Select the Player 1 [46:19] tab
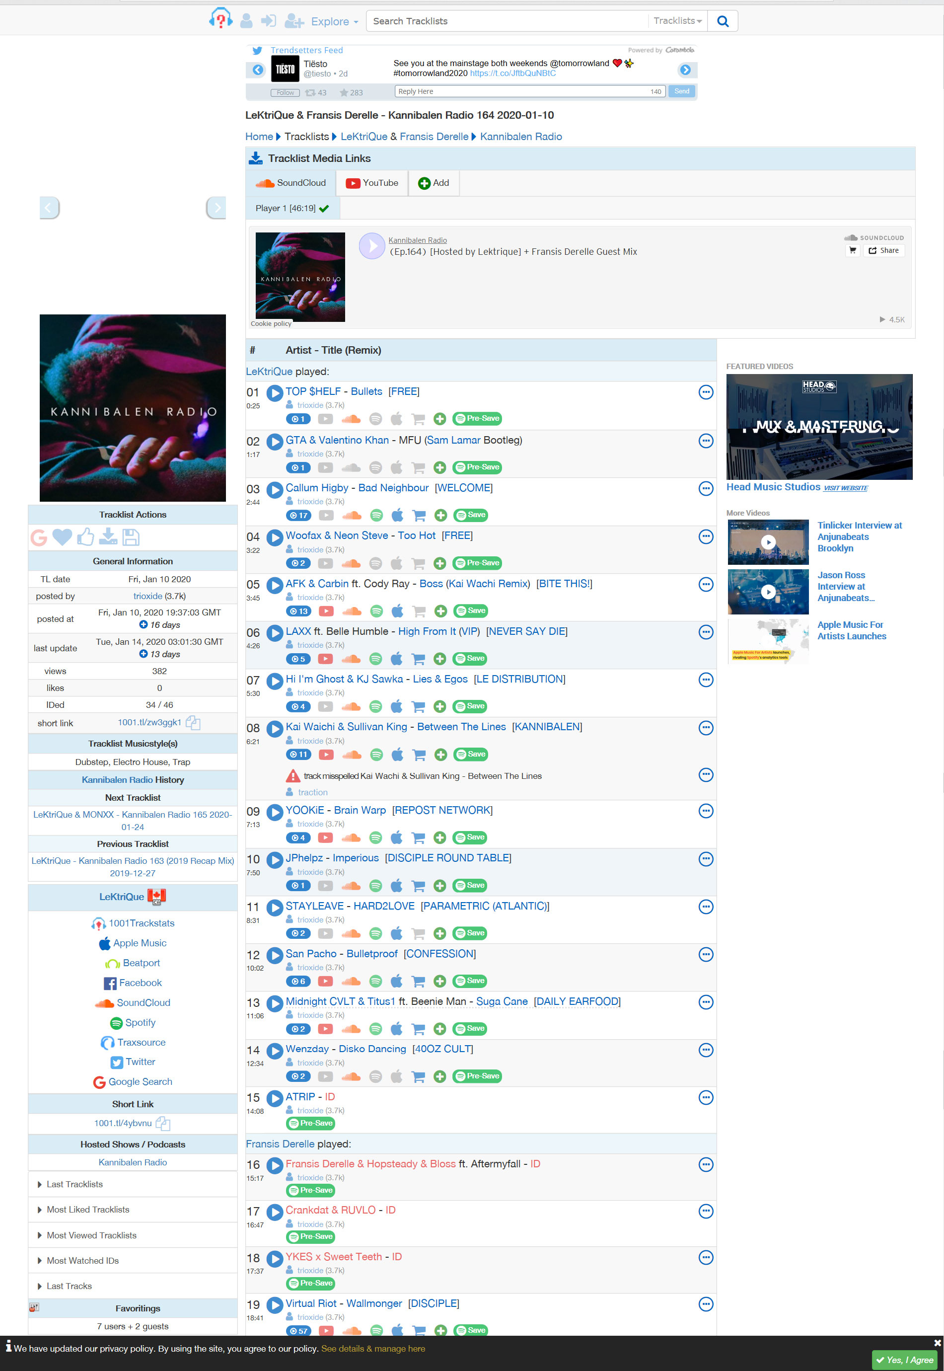This screenshot has height=1371, width=944. tap(293, 208)
